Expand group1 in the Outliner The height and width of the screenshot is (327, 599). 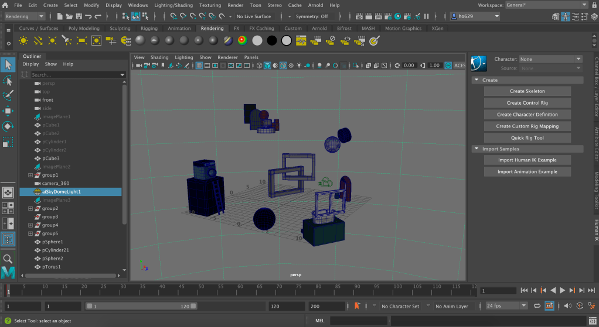tap(30, 175)
